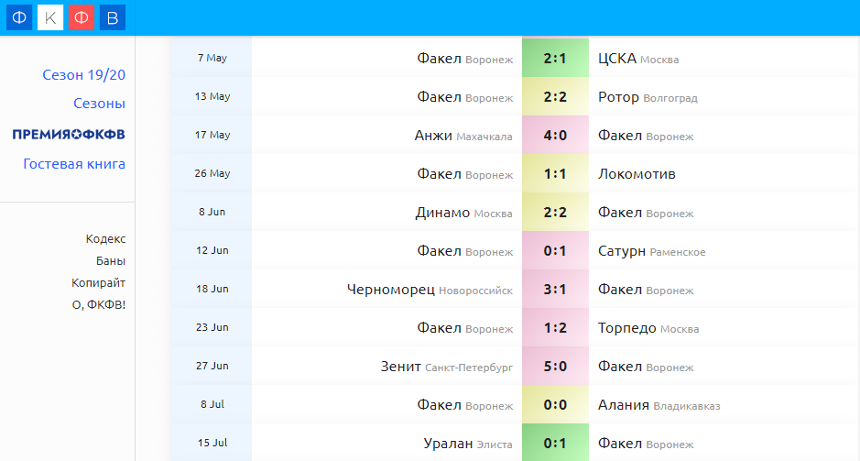The width and height of the screenshot is (860, 461).
Task: Open the Алания Владикавказ team link
Action: [659, 405]
